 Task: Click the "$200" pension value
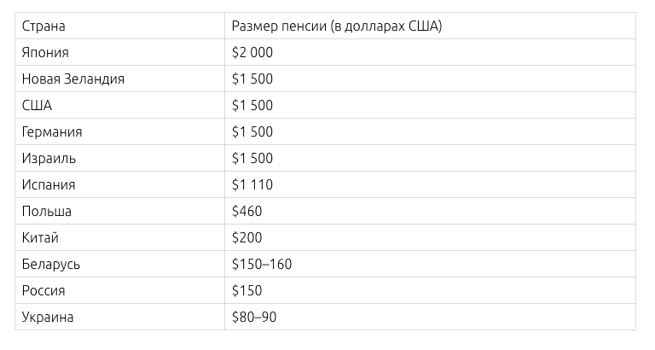coord(247,238)
